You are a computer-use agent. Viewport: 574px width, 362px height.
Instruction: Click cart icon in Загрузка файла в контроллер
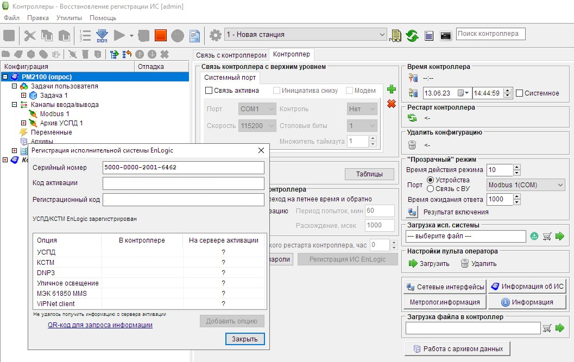547,328
